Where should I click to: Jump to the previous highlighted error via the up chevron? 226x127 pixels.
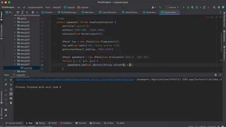(216, 17)
